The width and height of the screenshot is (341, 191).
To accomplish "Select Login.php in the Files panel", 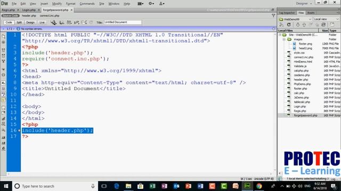I will (299, 106).
